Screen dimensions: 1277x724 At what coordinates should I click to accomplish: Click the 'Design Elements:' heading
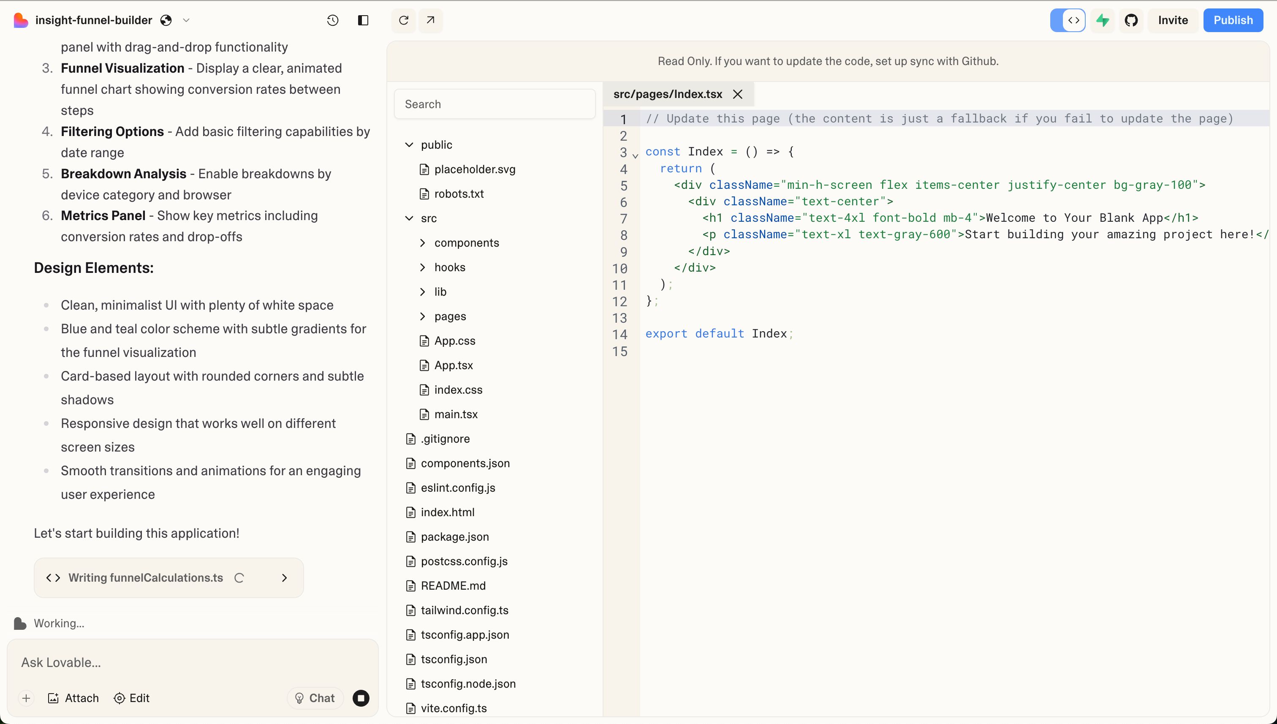point(93,268)
